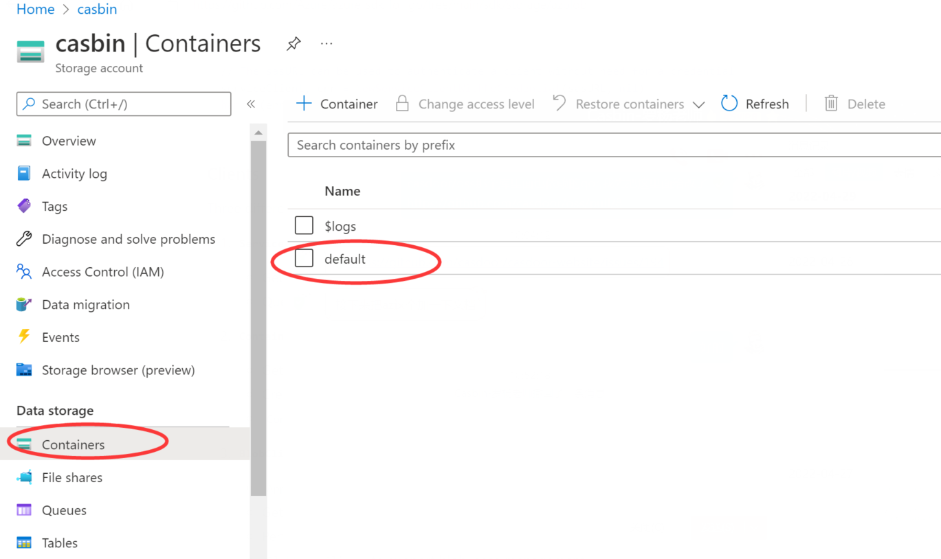This screenshot has width=941, height=559.
Task: Select Data migration in the sidebar
Action: 23,304
